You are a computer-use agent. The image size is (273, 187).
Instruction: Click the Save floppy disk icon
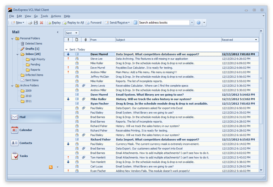click(36, 23)
